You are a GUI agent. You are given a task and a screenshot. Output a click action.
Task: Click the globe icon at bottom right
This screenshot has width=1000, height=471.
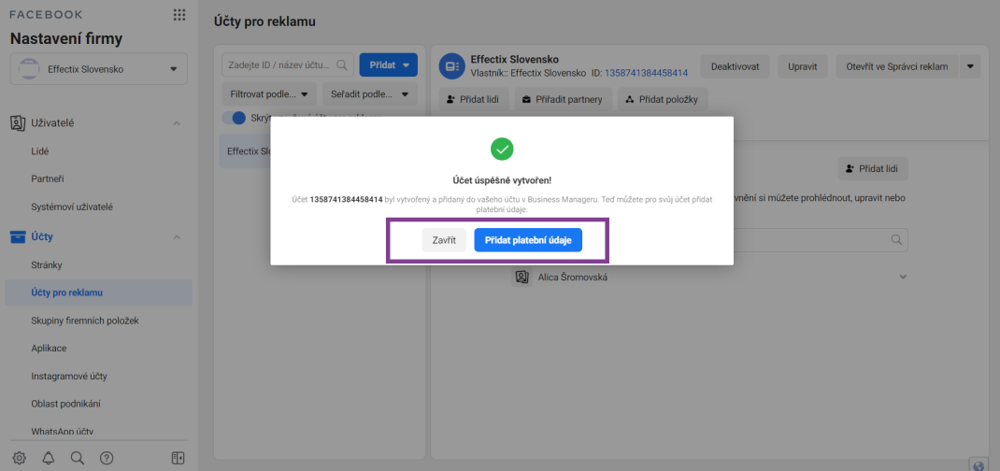click(x=979, y=464)
